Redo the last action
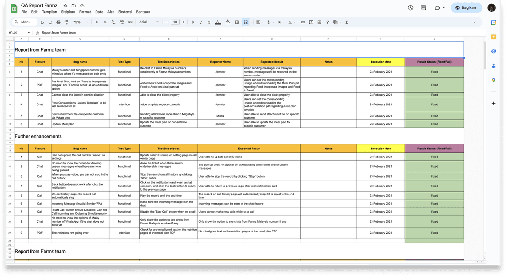 coord(50,22)
